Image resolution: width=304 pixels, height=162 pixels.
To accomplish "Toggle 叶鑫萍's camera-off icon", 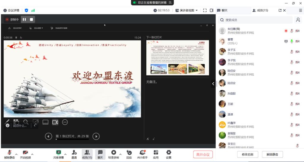I will (297, 125).
